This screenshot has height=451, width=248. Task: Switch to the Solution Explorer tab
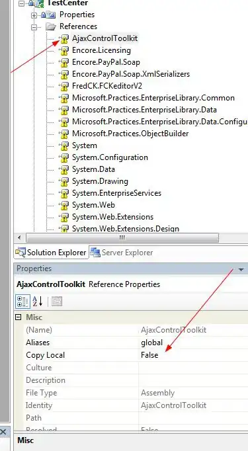tap(51, 253)
